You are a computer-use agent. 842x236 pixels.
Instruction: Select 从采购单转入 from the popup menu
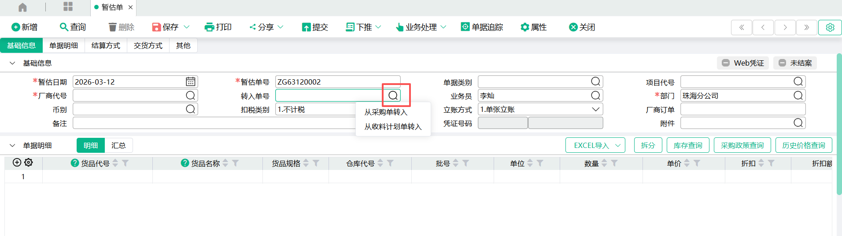click(x=386, y=112)
